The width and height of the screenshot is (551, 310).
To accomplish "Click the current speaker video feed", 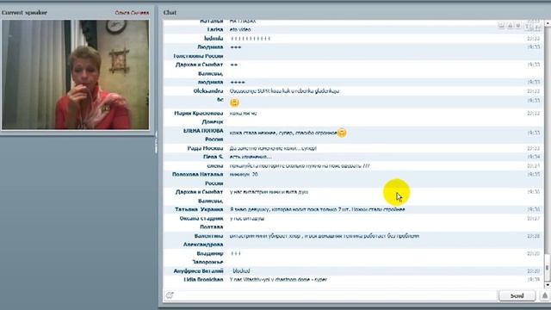I will pos(75,75).
